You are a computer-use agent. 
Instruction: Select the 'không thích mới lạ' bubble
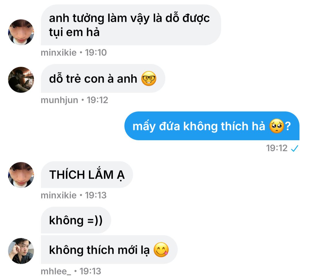(x=109, y=250)
